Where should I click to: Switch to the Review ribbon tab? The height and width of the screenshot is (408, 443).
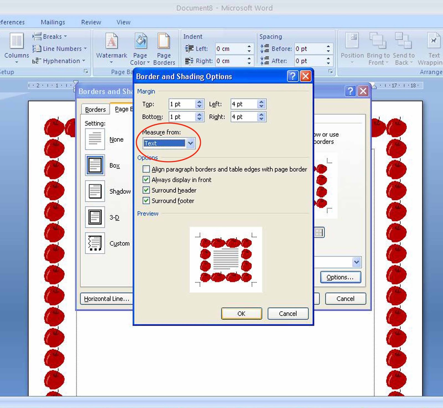coord(91,22)
